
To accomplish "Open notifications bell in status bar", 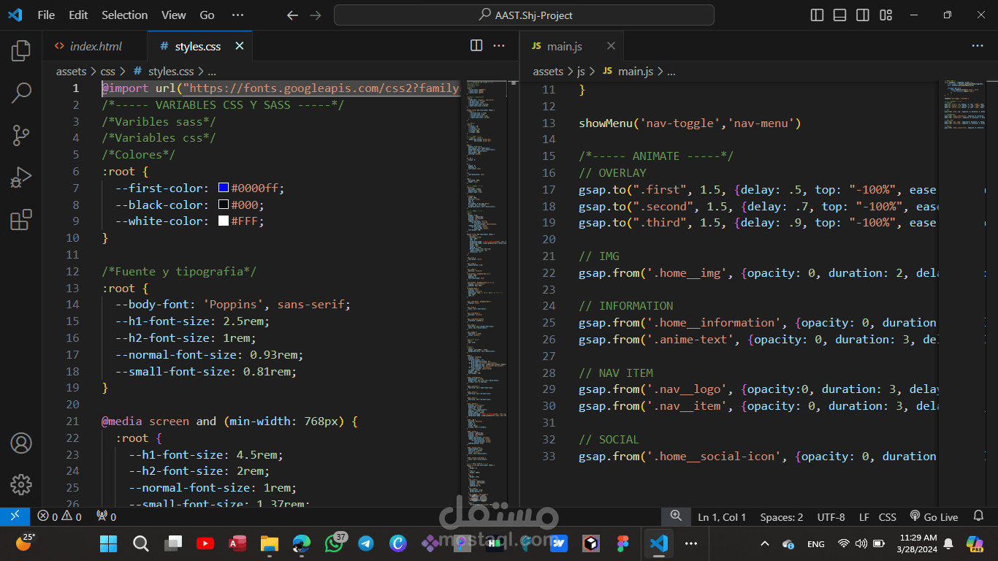I will point(979,516).
